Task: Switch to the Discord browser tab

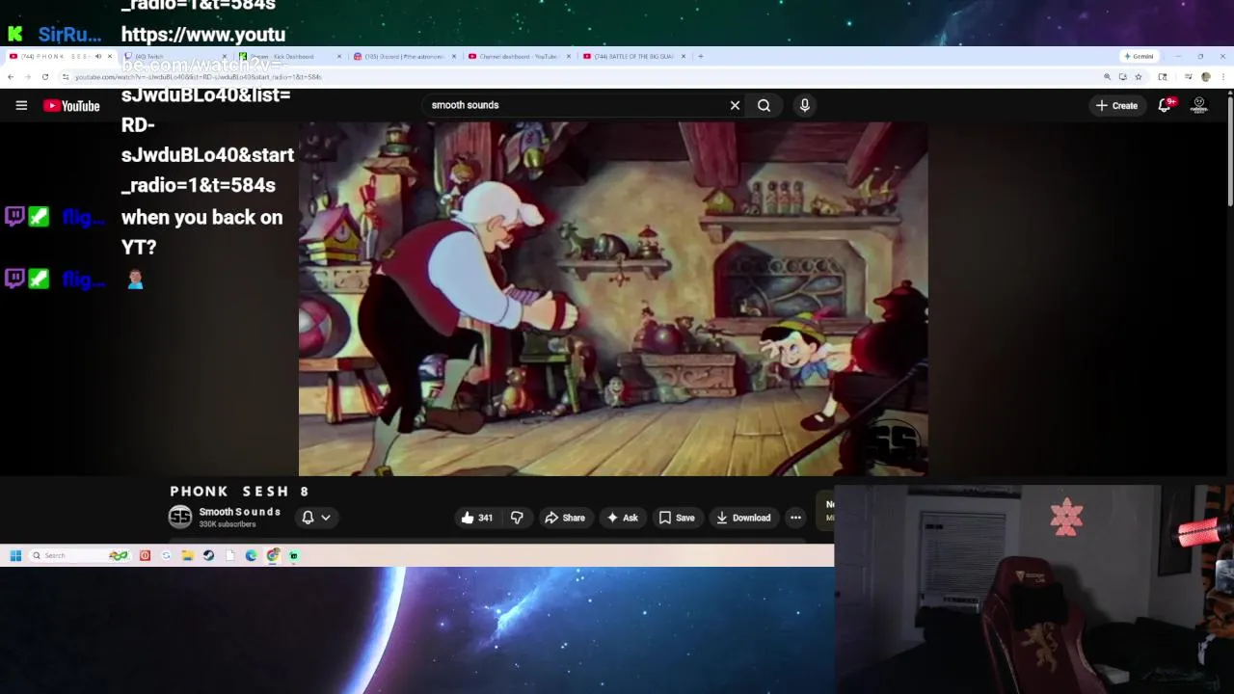Action: coord(404,56)
